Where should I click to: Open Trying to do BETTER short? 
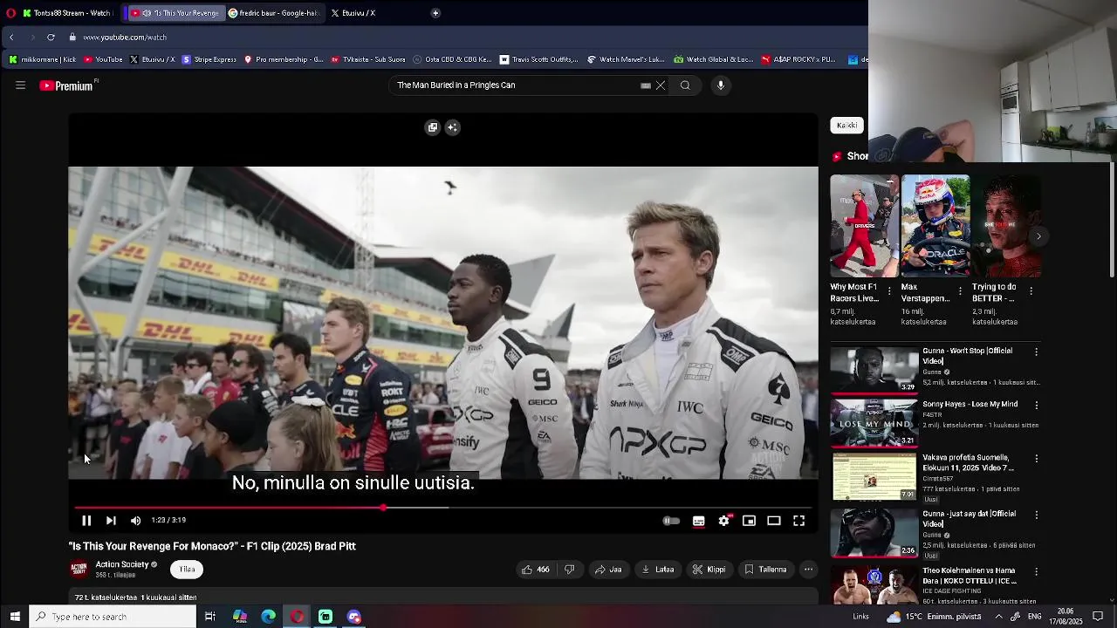pos(1006,227)
